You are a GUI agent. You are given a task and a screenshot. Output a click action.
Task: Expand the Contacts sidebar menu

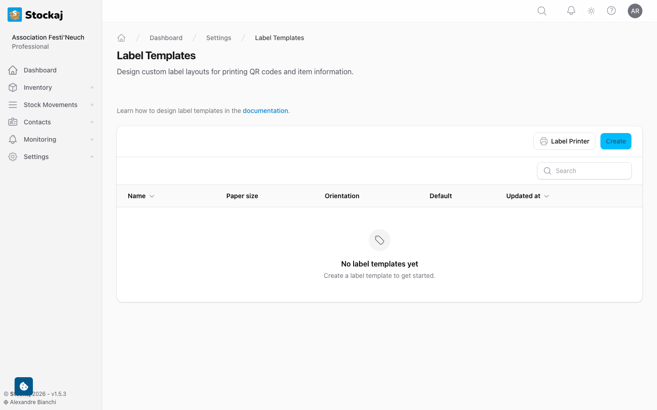51,122
